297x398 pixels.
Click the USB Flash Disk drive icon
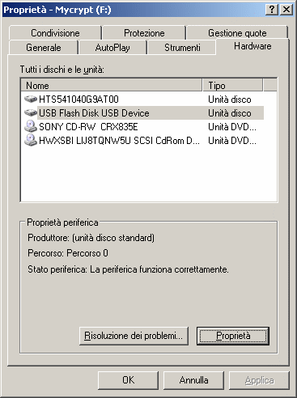(31, 112)
